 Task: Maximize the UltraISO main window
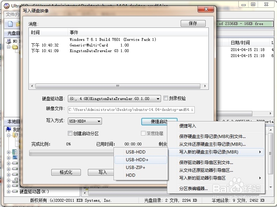point(253,4)
